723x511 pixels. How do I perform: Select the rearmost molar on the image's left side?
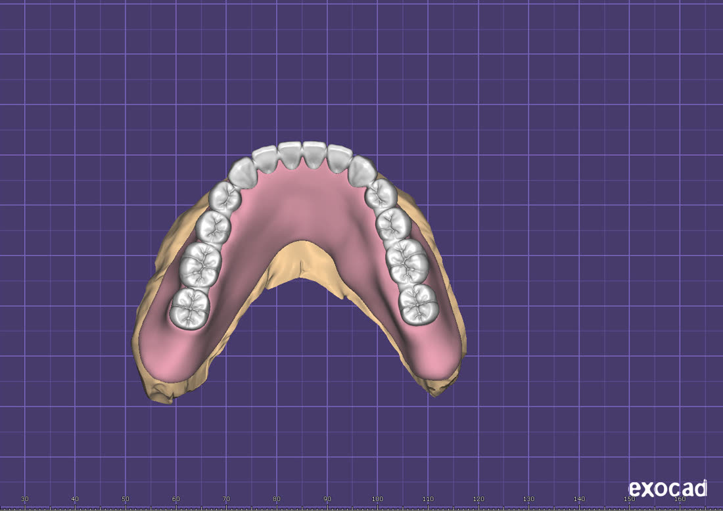189,309
